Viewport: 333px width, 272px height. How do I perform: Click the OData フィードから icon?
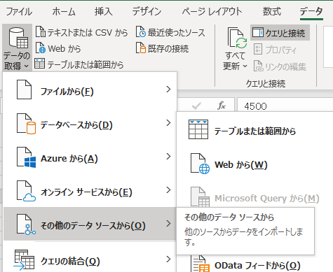[x=200, y=264]
